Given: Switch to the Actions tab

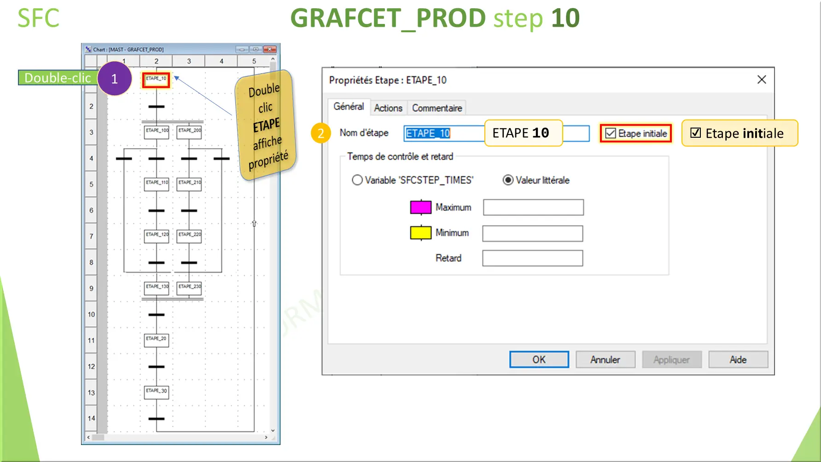Looking at the screenshot, I should coord(388,108).
